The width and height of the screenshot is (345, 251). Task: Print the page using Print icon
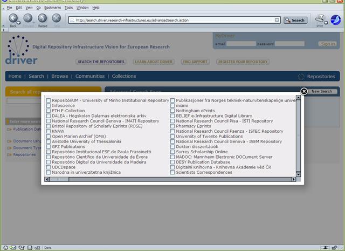(320, 18)
